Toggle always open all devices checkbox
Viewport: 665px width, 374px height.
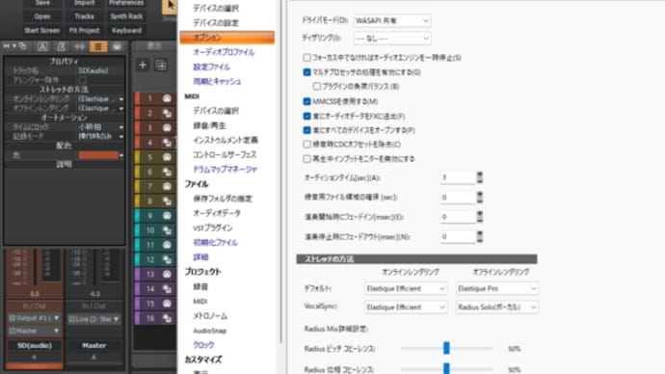307,130
